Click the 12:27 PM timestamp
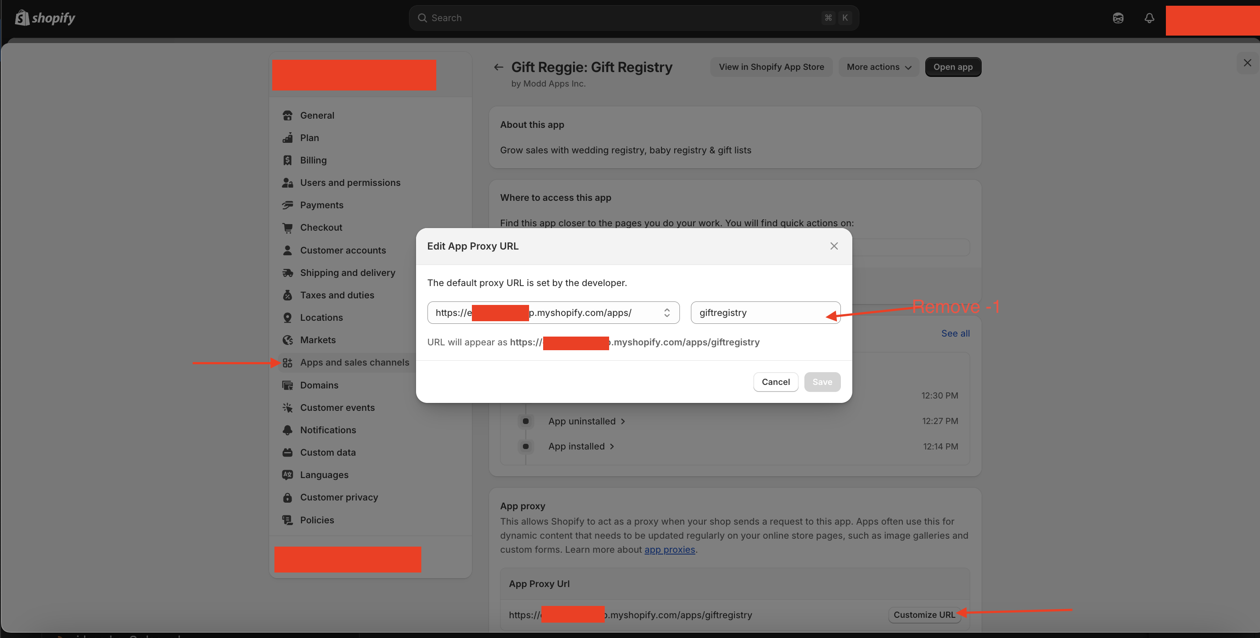 point(940,421)
